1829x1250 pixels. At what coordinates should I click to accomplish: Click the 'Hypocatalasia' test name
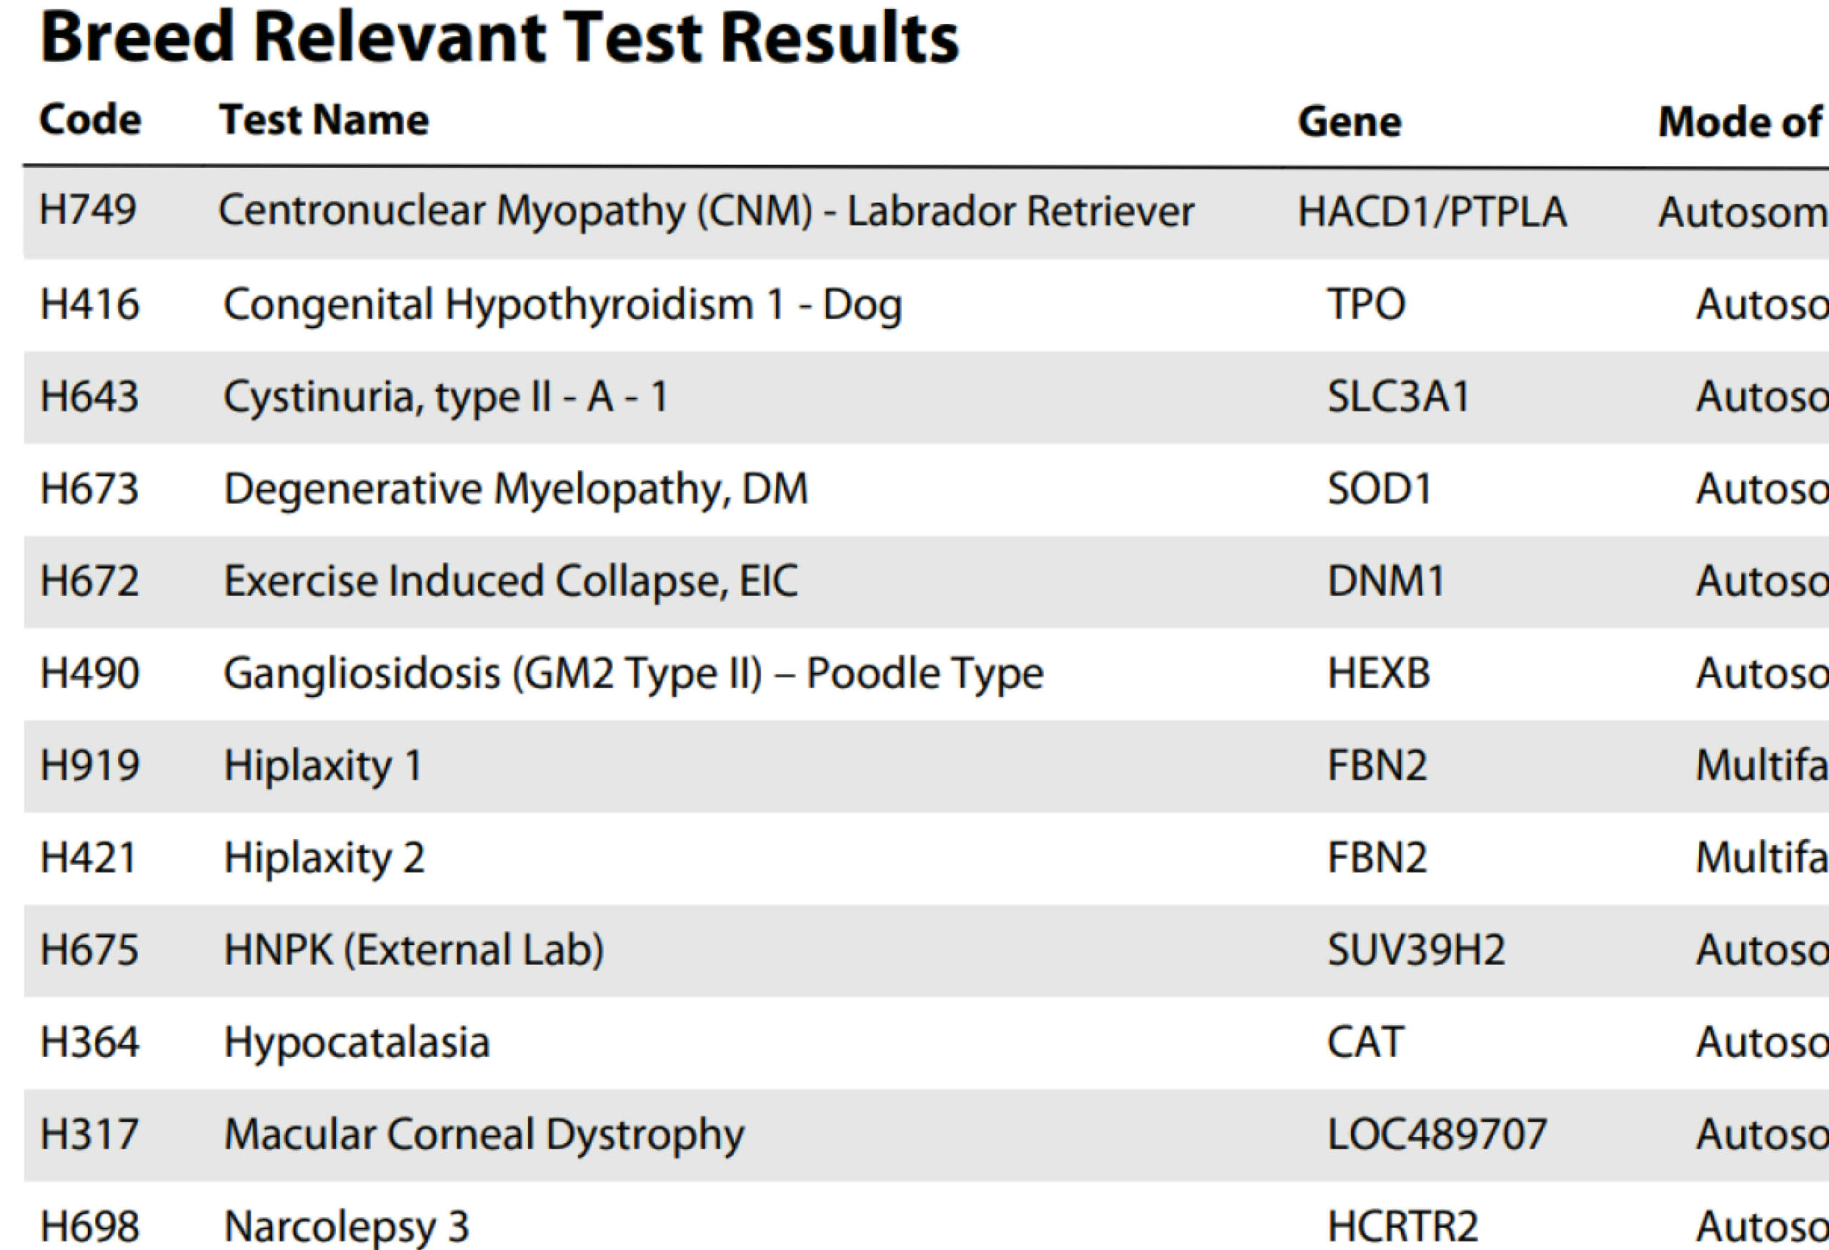[357, 1042]
